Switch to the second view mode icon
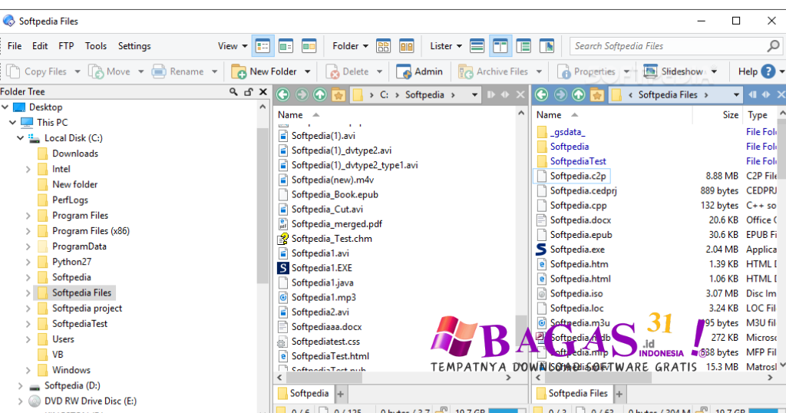 click(x=286, y=46)
